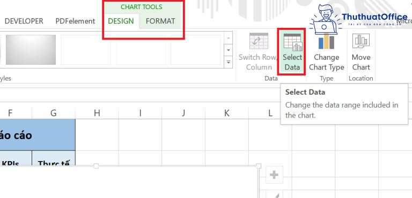Click chart's top-right resize handle
The height and width of the screenshot is (198, 412).
coord(259,166)
